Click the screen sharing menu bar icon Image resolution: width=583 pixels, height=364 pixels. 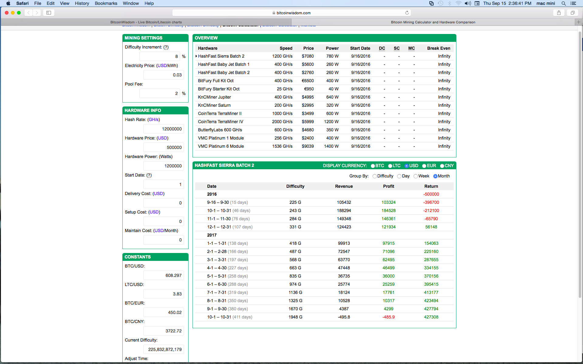[431, 3]
